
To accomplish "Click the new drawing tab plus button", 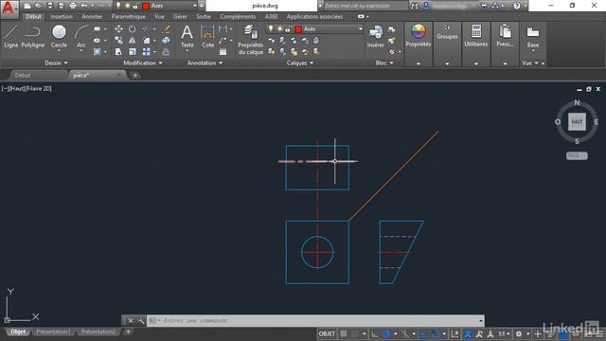I will pos(135,75).
